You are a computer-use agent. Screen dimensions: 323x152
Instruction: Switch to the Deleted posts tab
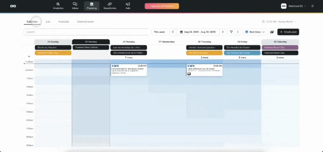tap(85, 22)
